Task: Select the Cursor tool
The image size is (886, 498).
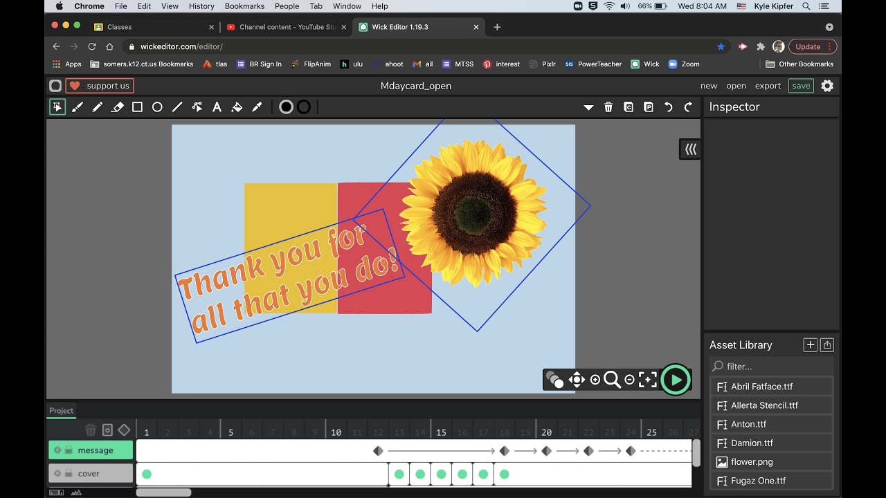Action: [x=57, y=107]
